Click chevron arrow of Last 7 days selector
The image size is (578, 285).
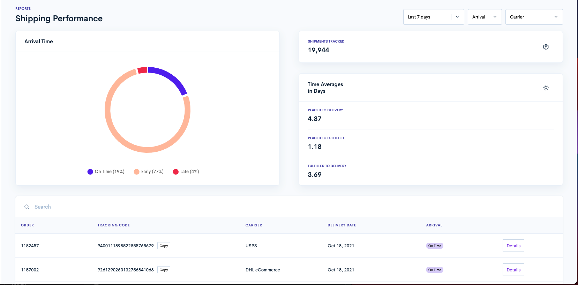tap(457, 17)
